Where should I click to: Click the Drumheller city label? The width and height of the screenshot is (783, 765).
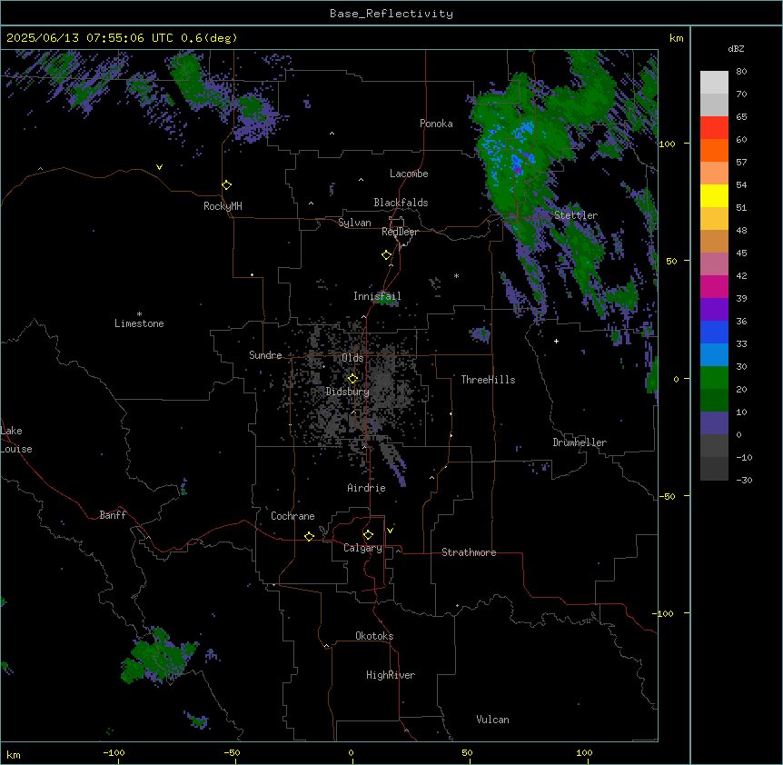[580, 442]
